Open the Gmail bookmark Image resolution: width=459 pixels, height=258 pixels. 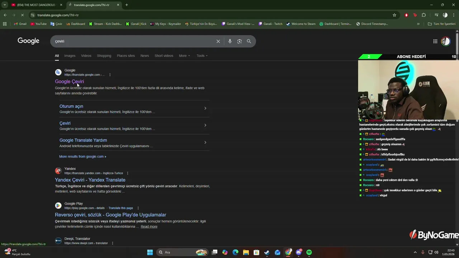(x=20, y=24)
